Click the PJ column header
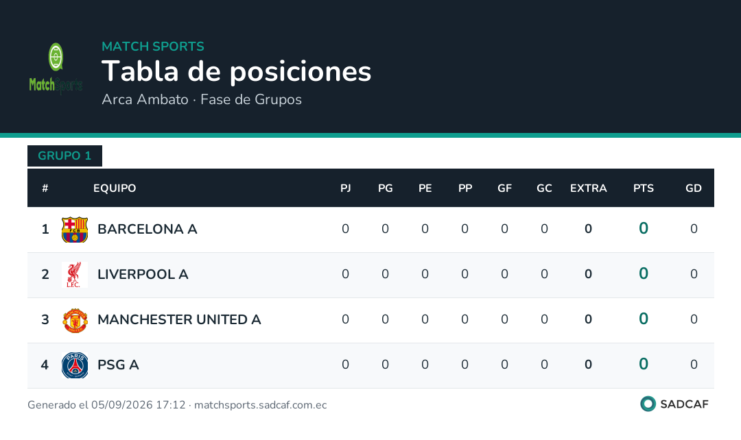Viewport: 741px width, 440px height. click(x=345, y=188)
